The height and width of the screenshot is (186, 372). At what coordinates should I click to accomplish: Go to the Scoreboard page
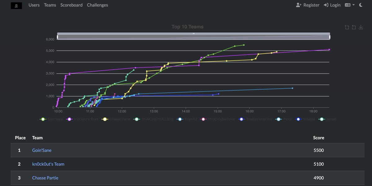point(71,5)
